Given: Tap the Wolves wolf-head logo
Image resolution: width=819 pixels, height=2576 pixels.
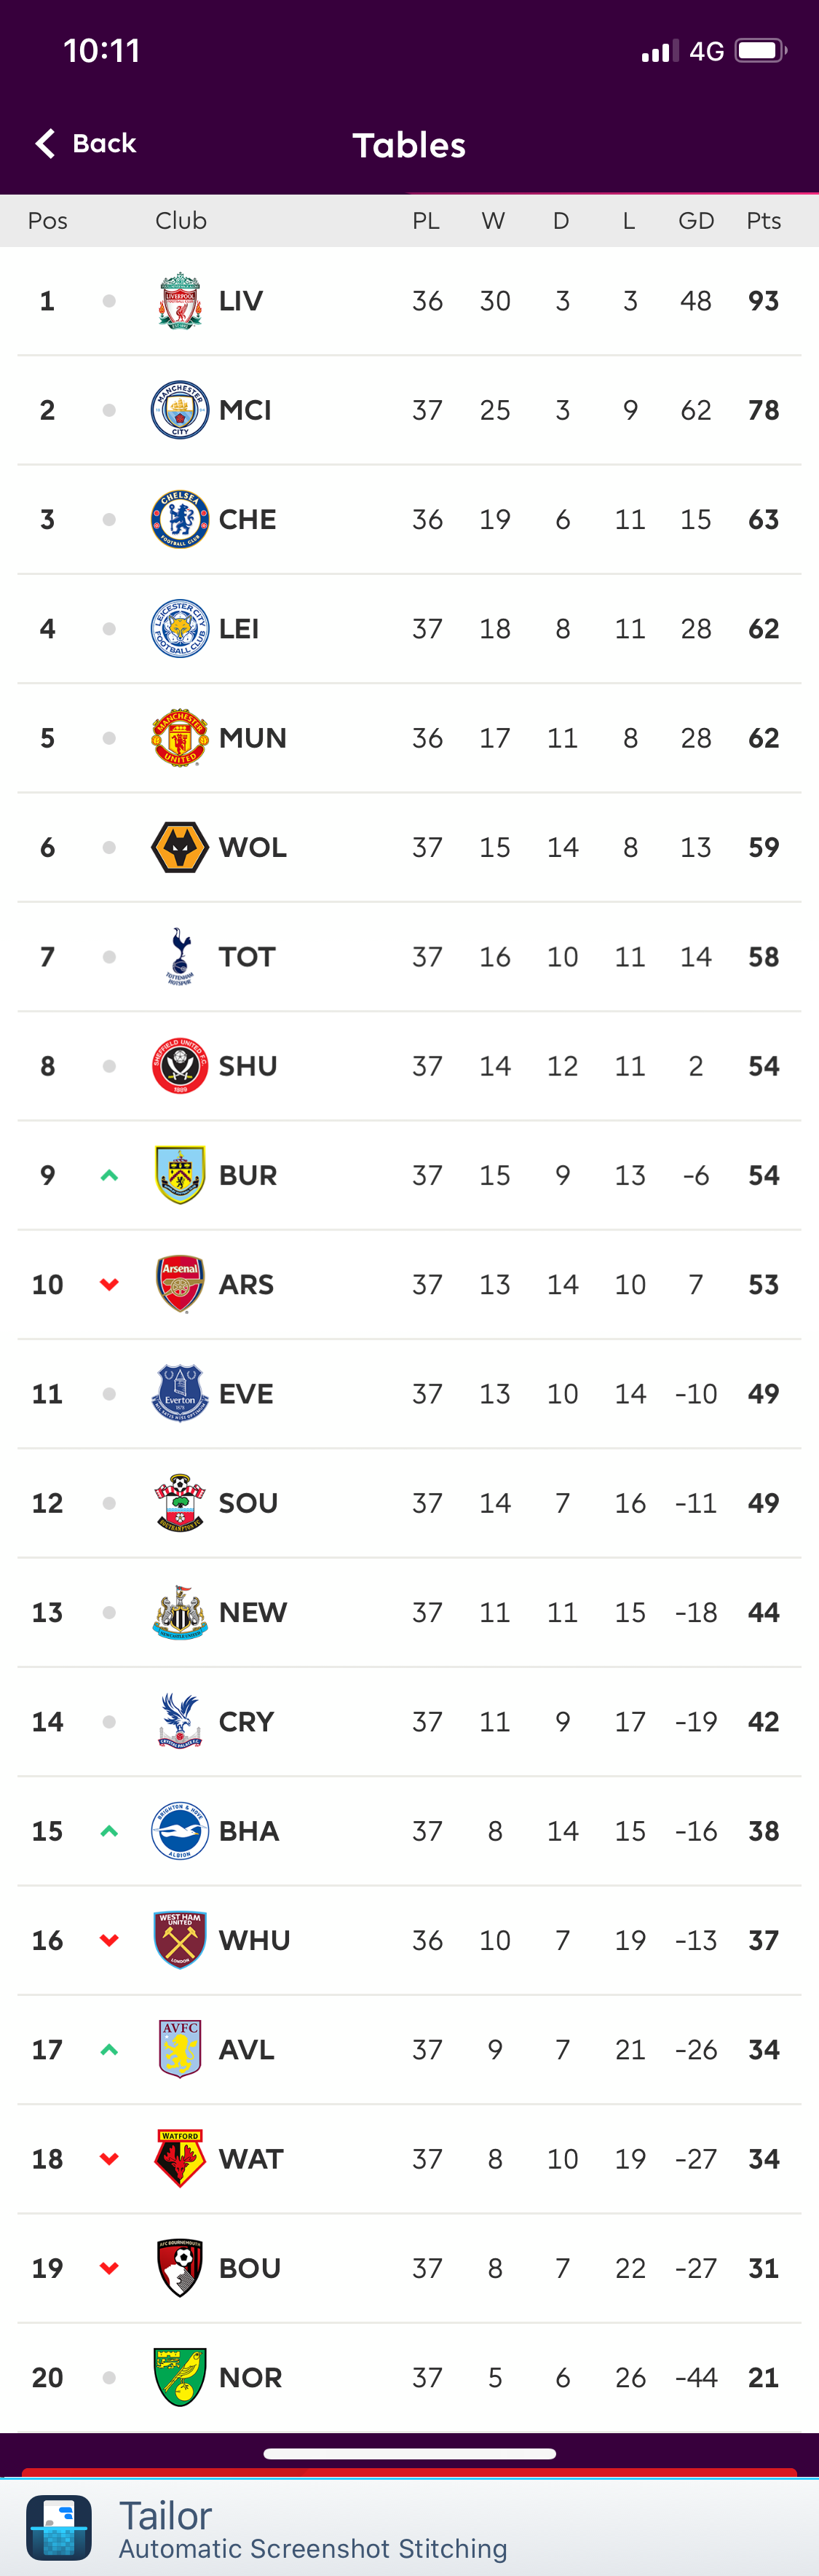Looking at the screenshot, I should (180, 847).
